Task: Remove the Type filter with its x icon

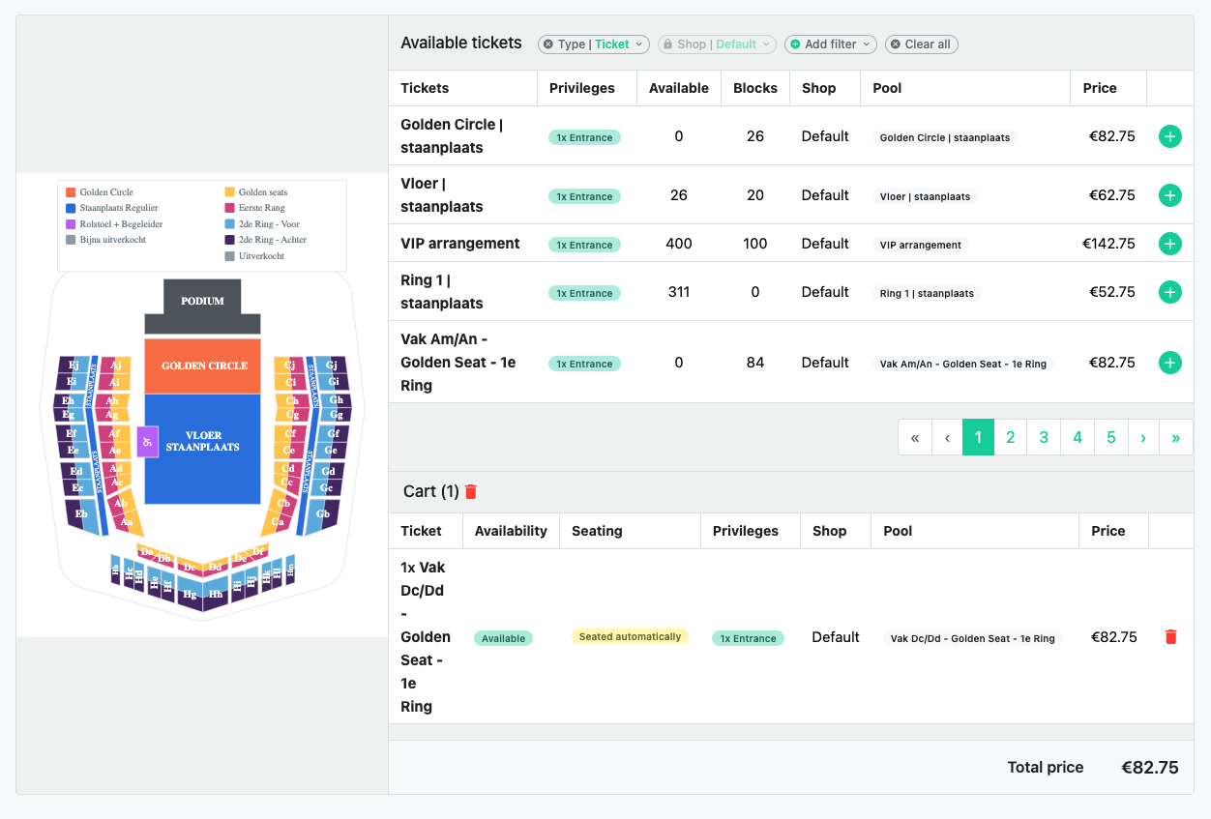Action: click(548, 44)
